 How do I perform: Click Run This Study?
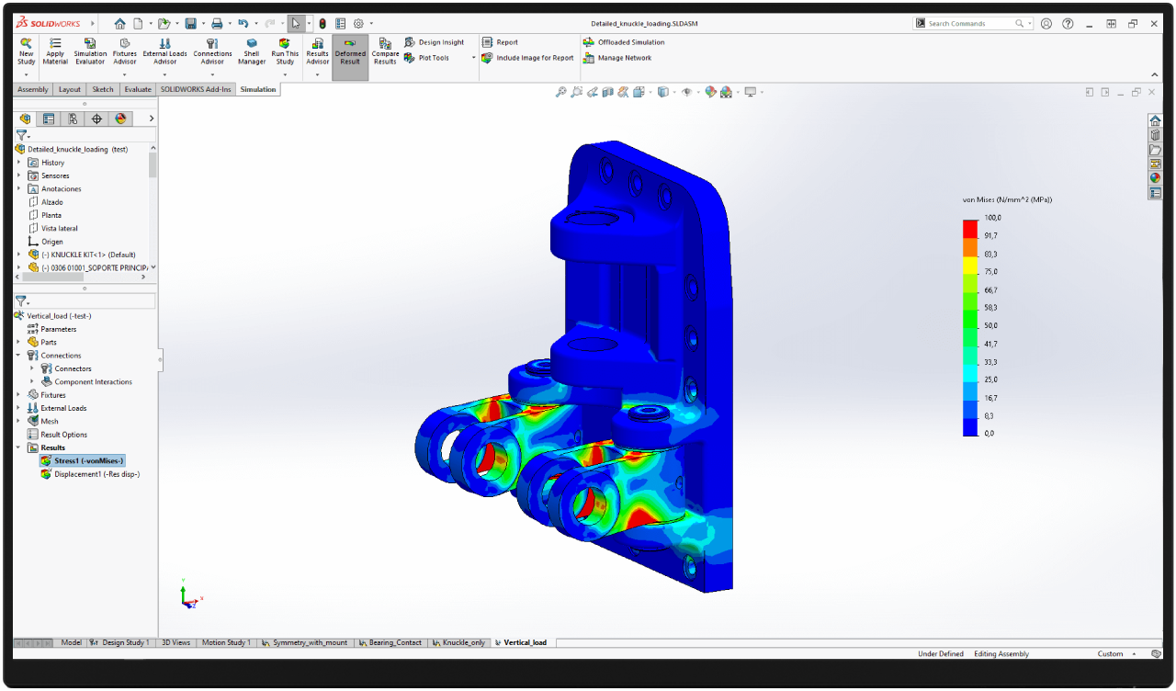(x=285, y=51)
